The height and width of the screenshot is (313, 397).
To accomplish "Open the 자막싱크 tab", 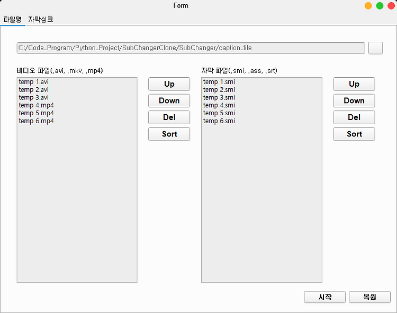I will (x=41, y=20).
